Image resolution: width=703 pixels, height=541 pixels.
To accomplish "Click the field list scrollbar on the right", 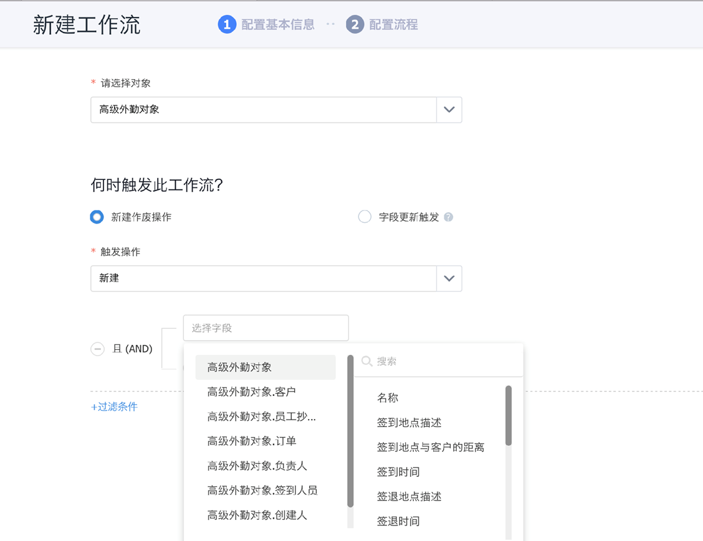I will pos(509,415).
